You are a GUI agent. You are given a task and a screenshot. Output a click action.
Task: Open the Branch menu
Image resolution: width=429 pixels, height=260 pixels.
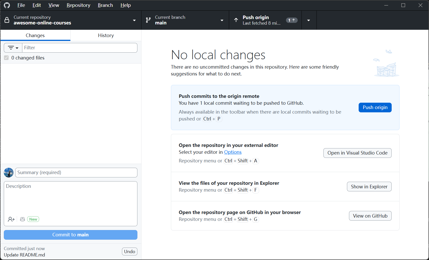pos(105,5)
